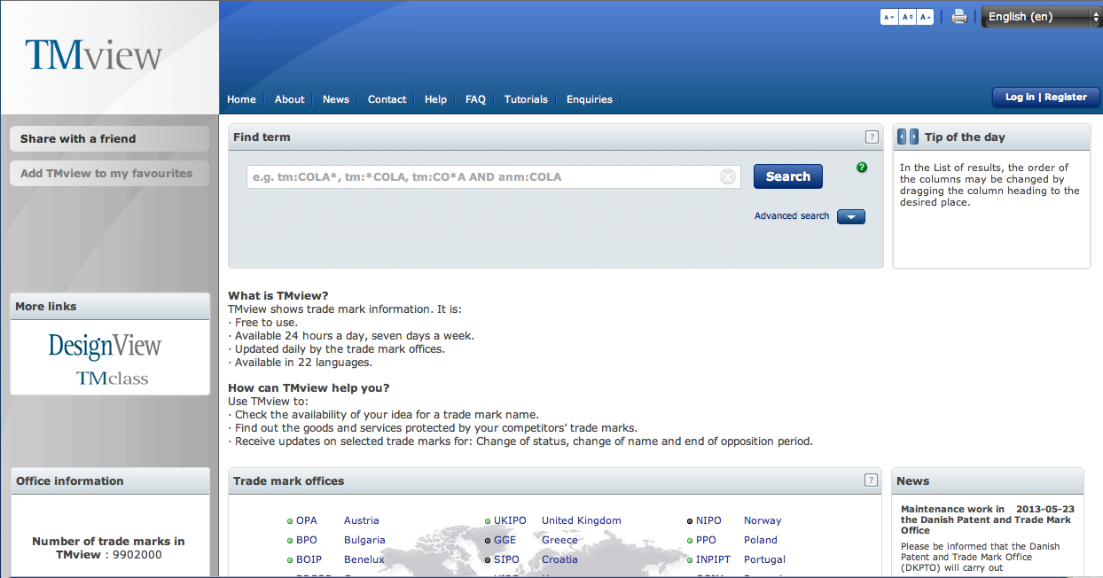Open the News menu item
Image resolution: width=1103 pixels, height=578 pixels.
point(336,99)
